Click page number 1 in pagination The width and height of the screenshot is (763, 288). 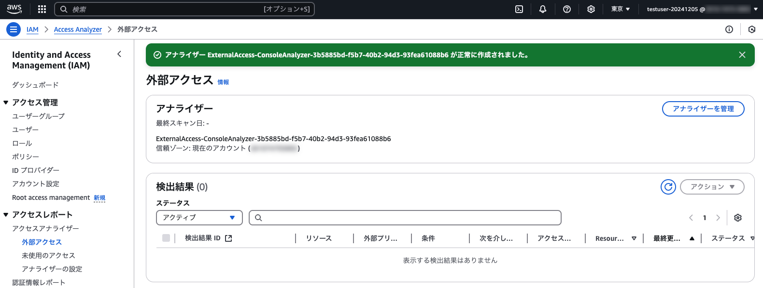pyautogui.click(x=705, y=218)
